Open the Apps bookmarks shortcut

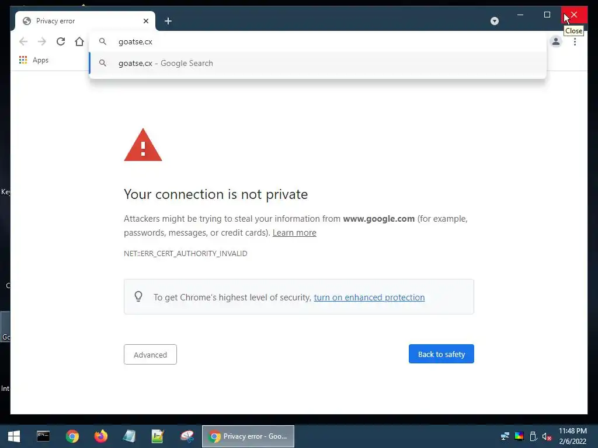pos(34,60)
